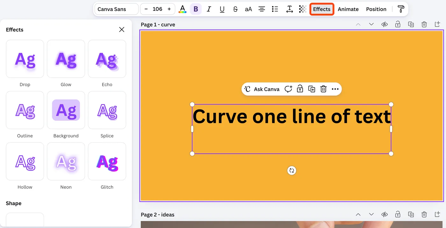446x228 pixels.
Task: Duplicate Page 2
Action: click(411, 215)
